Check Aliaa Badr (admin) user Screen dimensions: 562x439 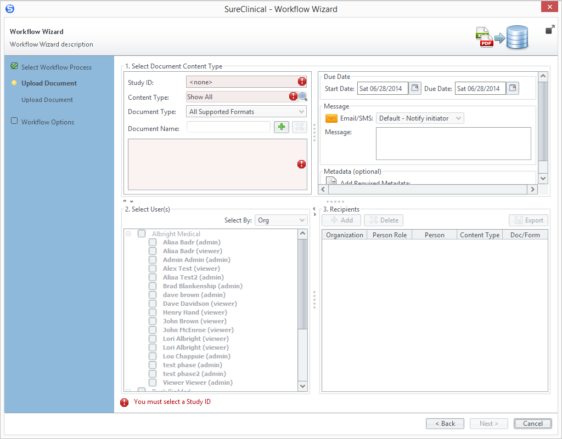[x=153, y=242]
